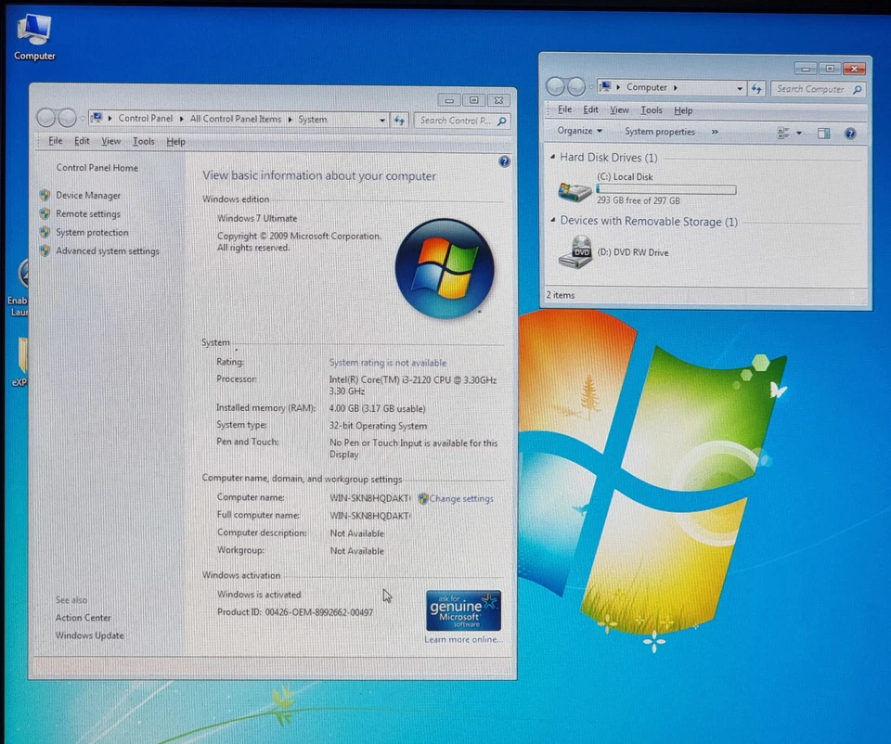Open Windows Update link
Image resolution: width=891 pixels, height=744 pixels.
click(x=89, y=635)
